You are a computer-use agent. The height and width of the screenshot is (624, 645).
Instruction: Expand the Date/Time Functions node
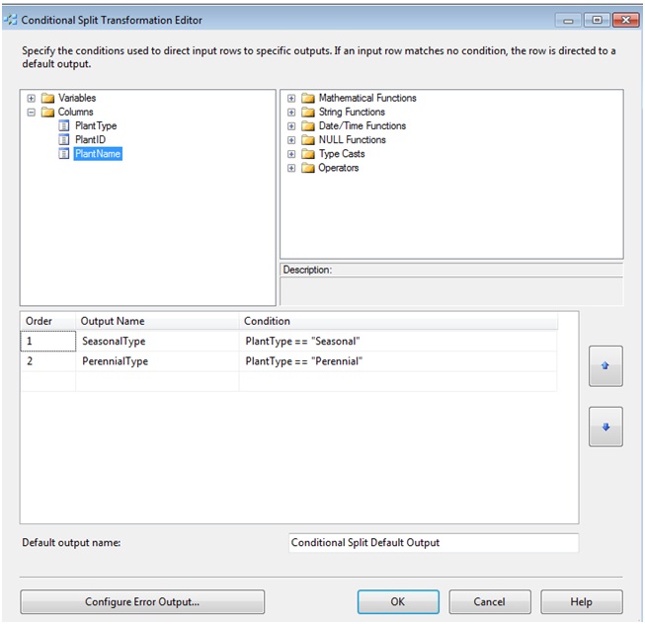pyautogui.click(x=291, y=126)
